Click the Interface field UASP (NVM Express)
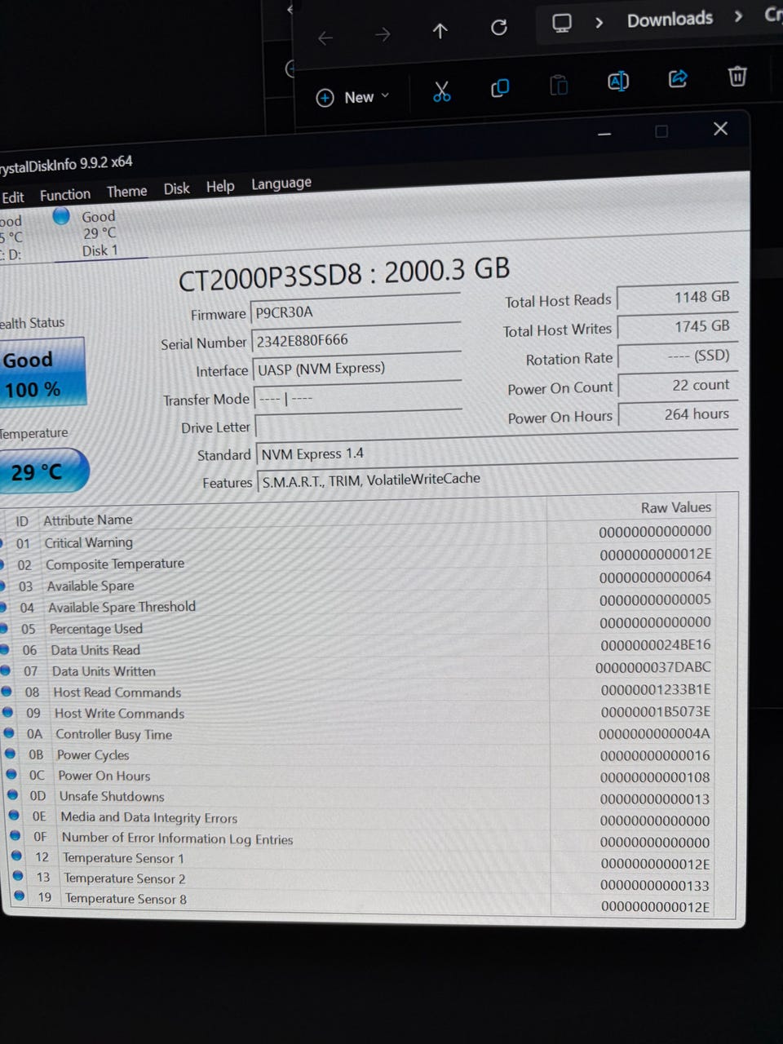Screen dimensions: 783x1044 click(x=357, y=369)
